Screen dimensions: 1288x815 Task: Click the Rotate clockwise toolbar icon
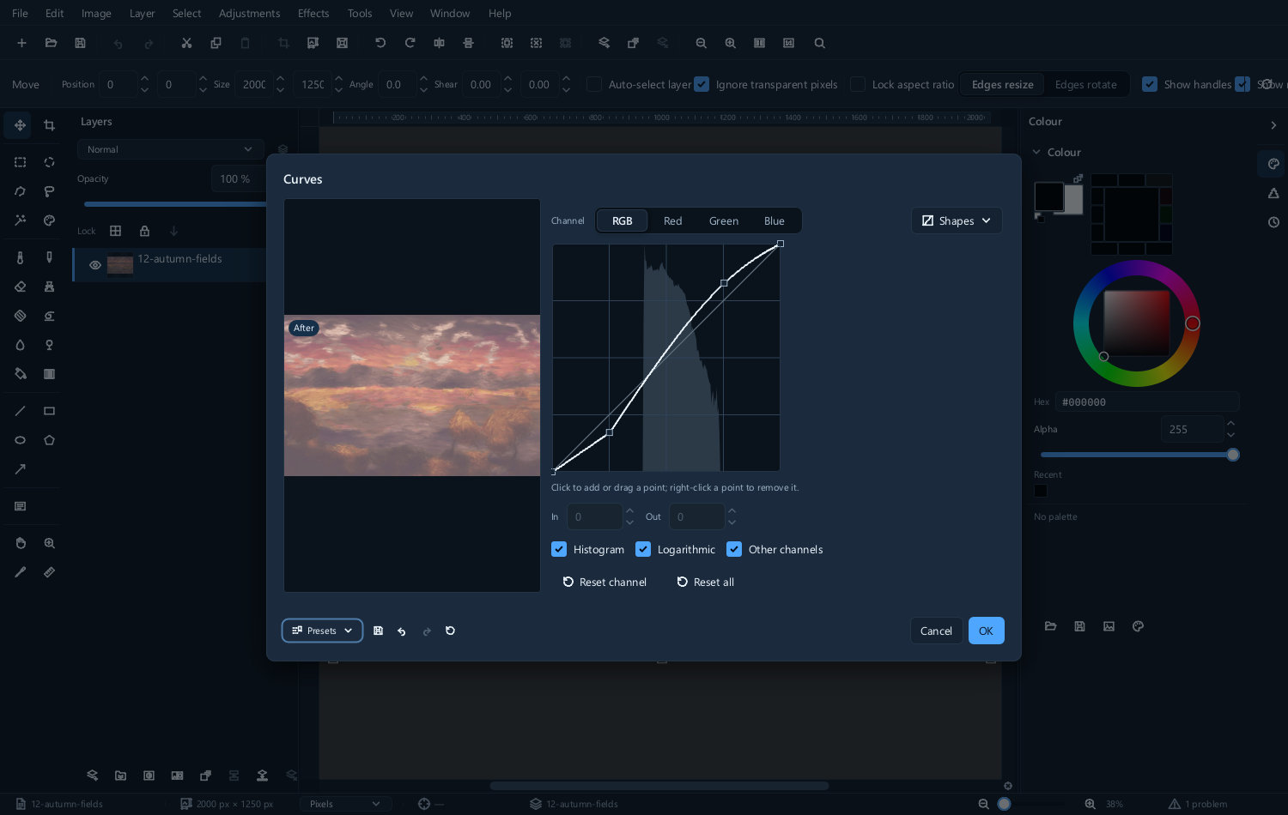[x=410, y=43]
